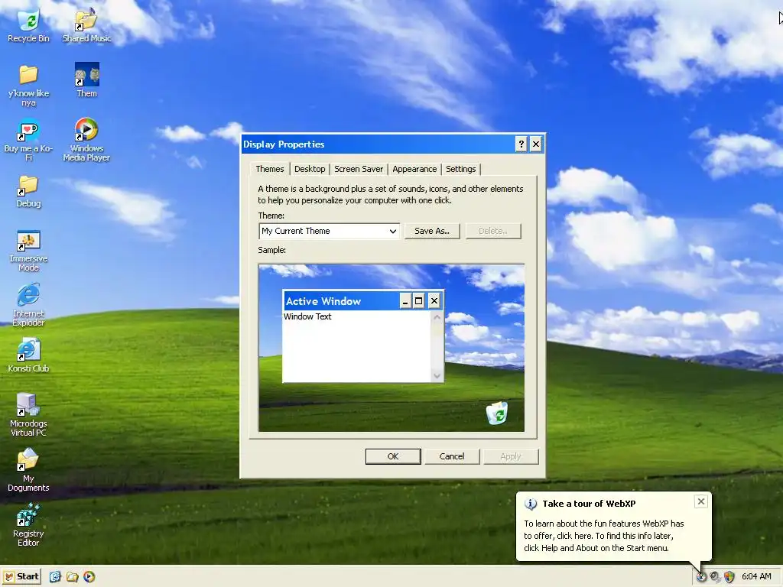Click the security shield tray icon
This screenshot has height=587, width=783.
[729, 576]
